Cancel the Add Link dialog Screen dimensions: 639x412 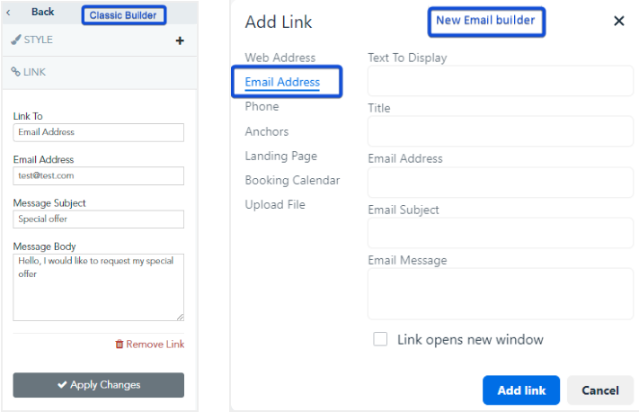coord(599,390)
